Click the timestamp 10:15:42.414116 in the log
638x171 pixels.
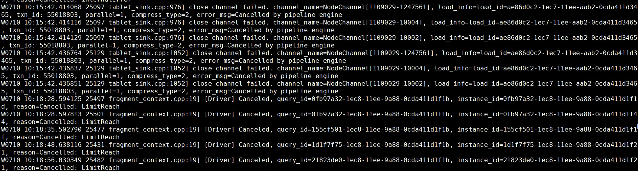pos(53,23)
